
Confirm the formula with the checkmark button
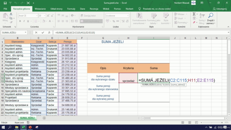[x=43, y=32]
